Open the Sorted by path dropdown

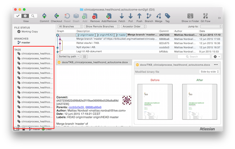pyautogui.click(x=69, y=56)
